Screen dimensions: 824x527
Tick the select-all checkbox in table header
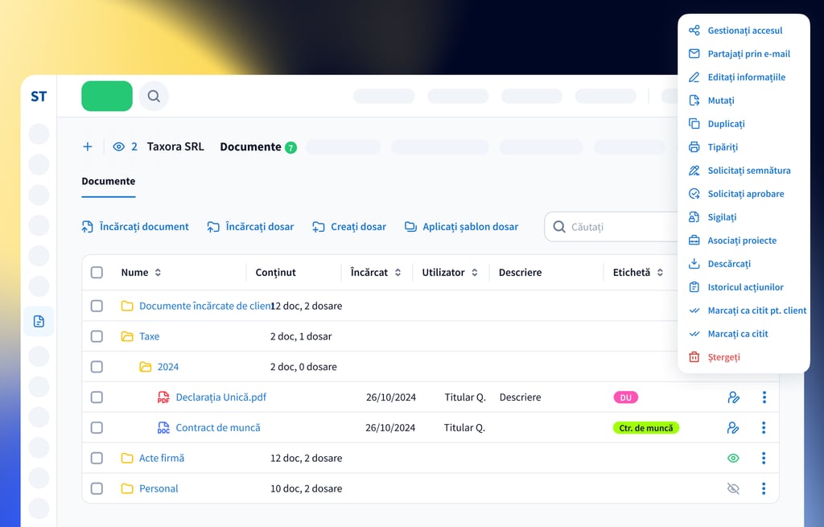coord(97,273)
